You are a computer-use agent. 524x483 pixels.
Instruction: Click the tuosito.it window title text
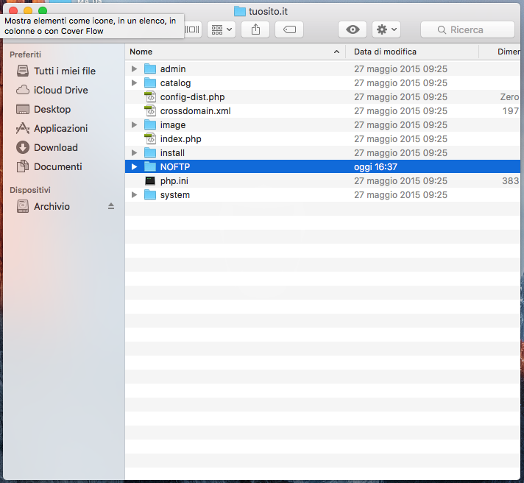(269, 11)
